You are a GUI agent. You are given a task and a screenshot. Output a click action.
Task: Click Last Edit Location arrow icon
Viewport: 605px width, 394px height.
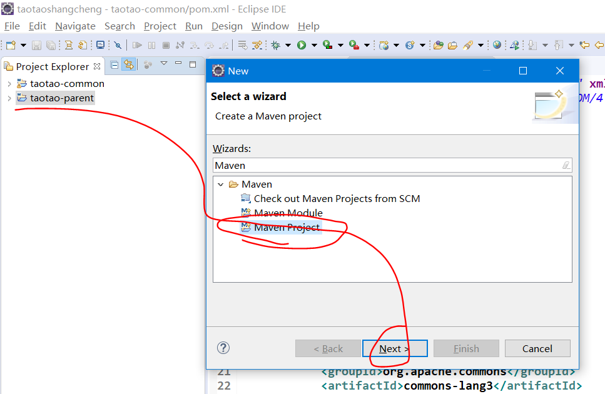click(x=584, y=45)
